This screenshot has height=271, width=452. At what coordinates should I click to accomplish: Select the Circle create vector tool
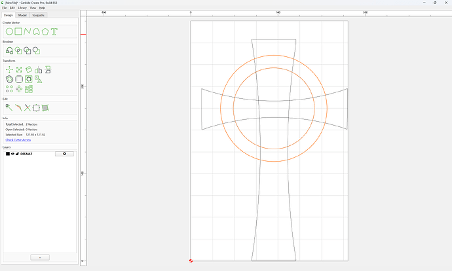tap(9, 31)
